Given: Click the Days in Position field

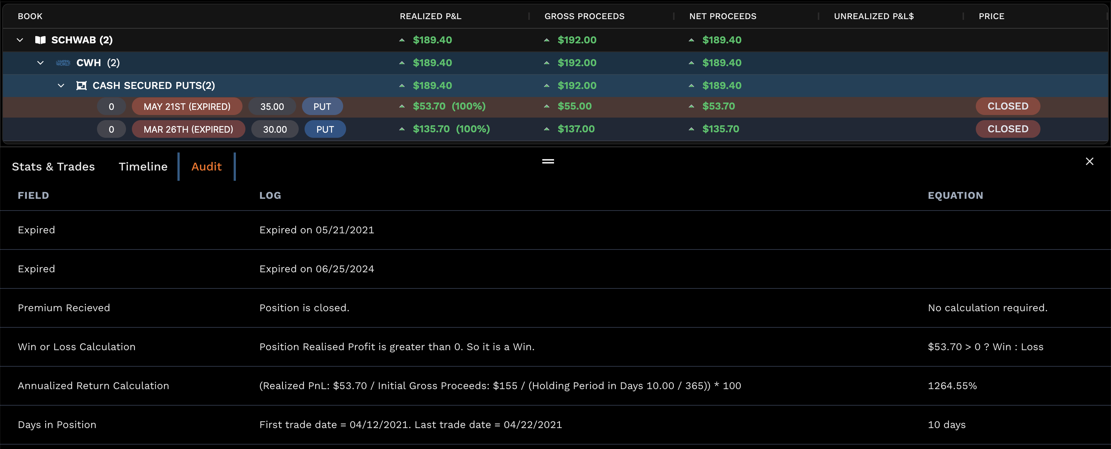Looking at the screenshot, I should click(57, 425).
